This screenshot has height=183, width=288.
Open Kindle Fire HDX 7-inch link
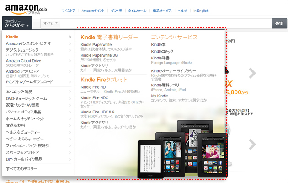pos(94,98)
